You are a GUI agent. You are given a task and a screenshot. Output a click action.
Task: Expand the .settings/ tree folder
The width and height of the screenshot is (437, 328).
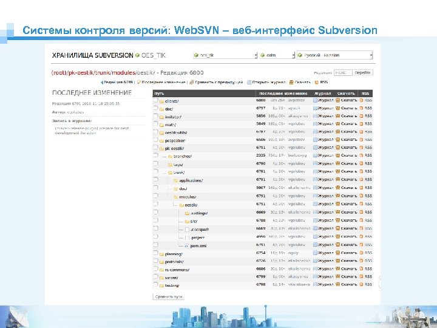tap(188, 213)
